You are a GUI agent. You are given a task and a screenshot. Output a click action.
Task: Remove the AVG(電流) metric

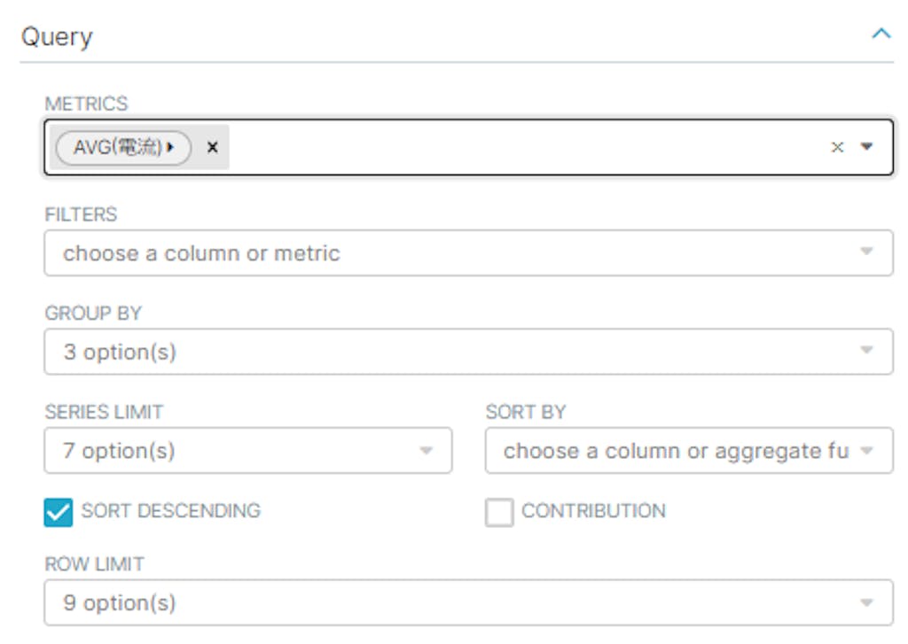pyautogui.click(x=212, y=147)
